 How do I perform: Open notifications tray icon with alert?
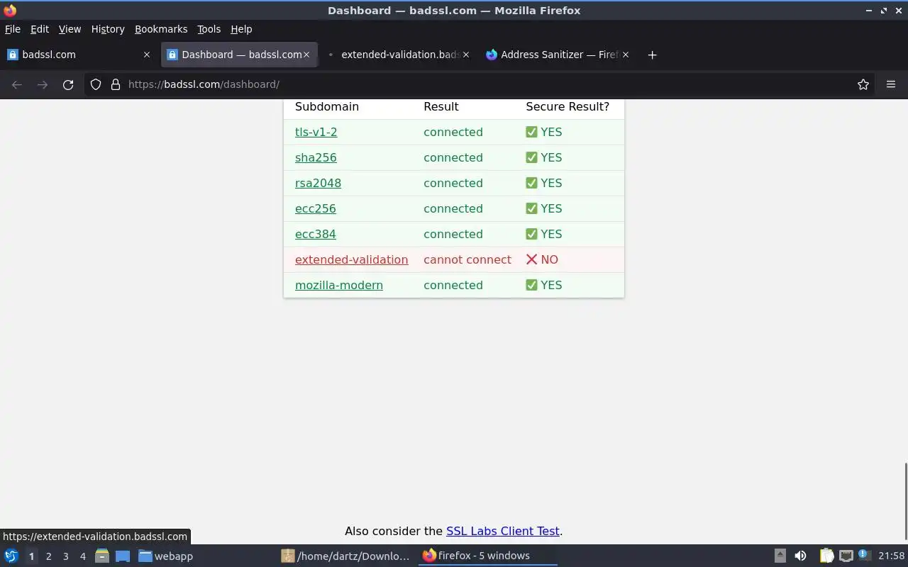click(864, 555)
